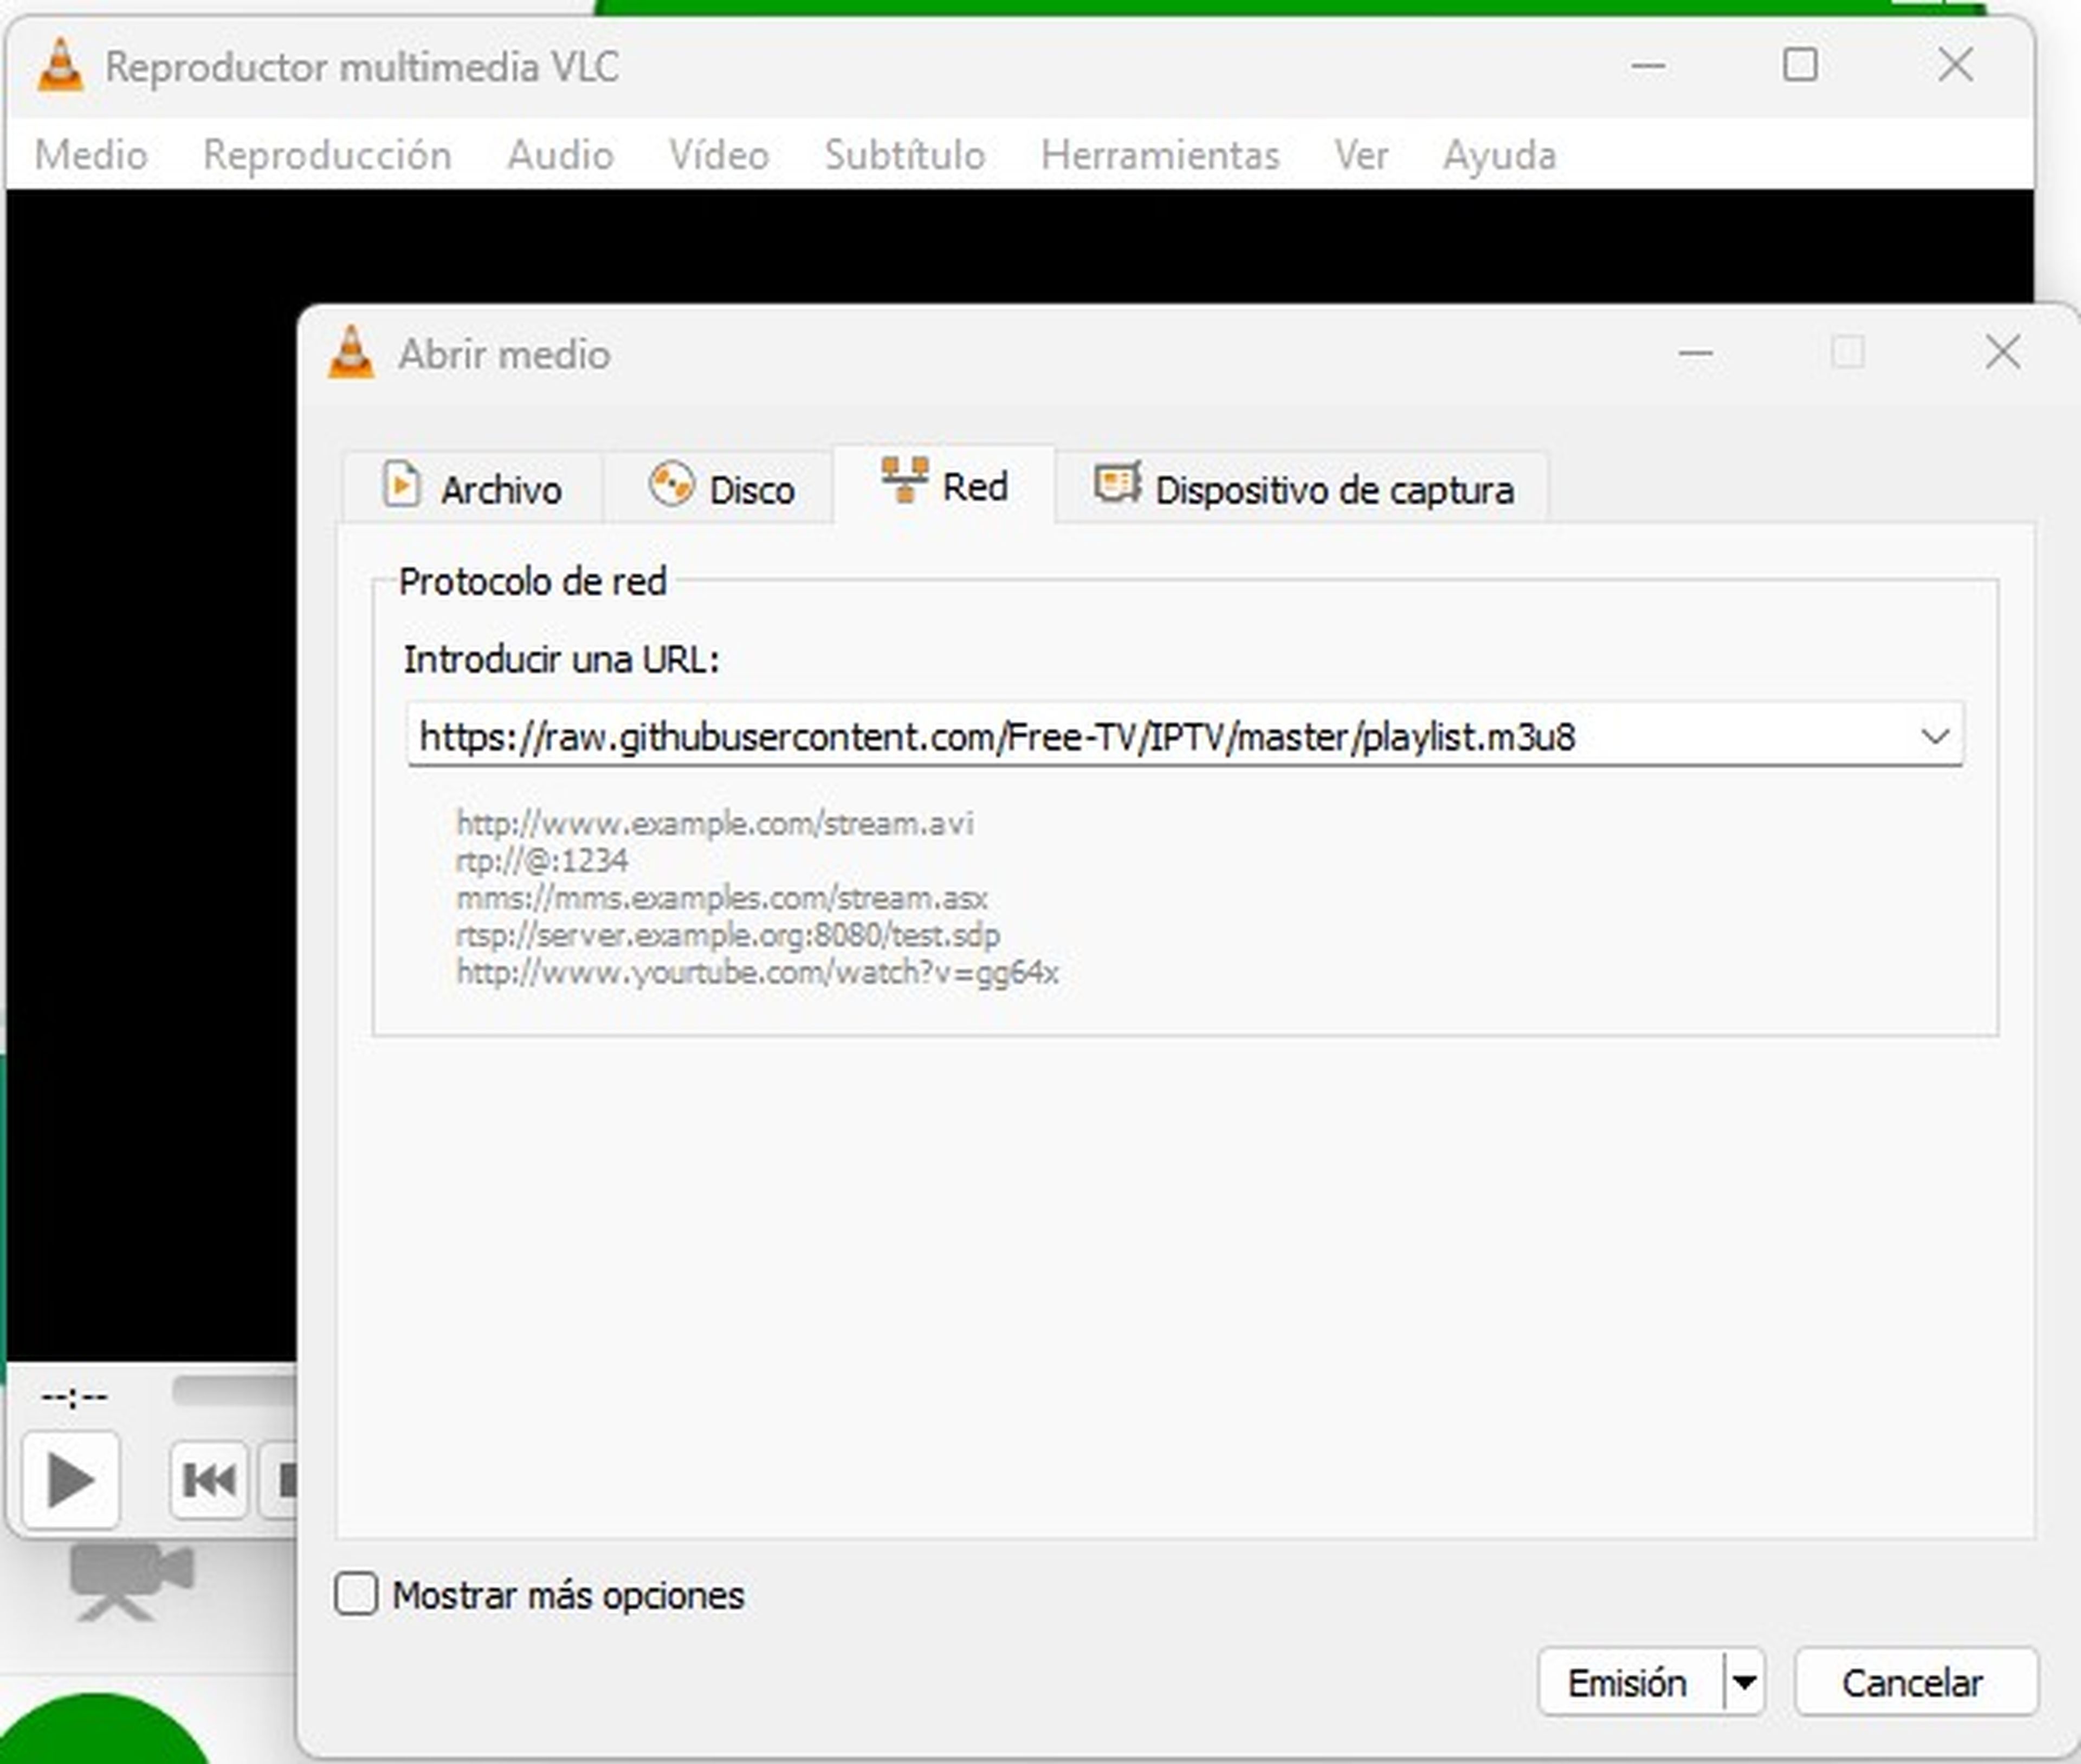
Task: Select the Red tab
Action: point(943,484)
